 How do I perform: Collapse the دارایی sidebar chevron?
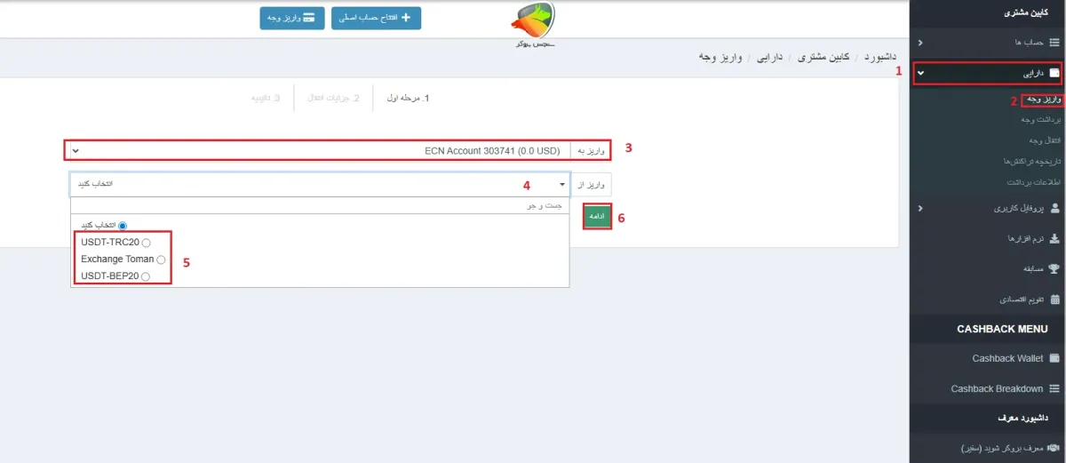click(919, 73)
